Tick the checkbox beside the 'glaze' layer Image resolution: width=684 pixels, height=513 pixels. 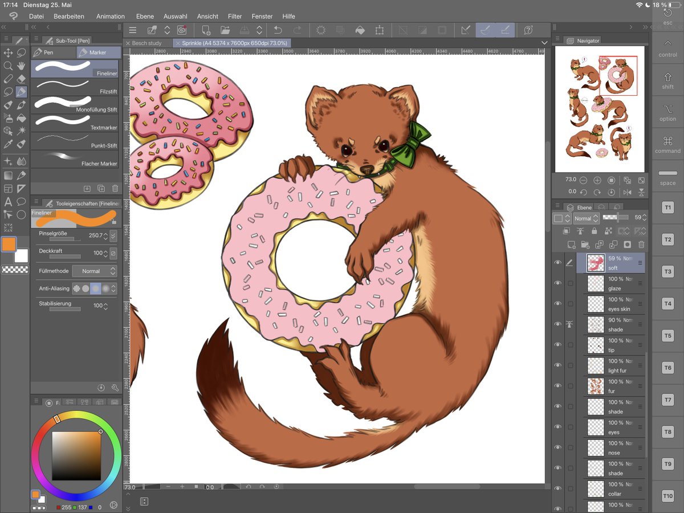[571, 283]
